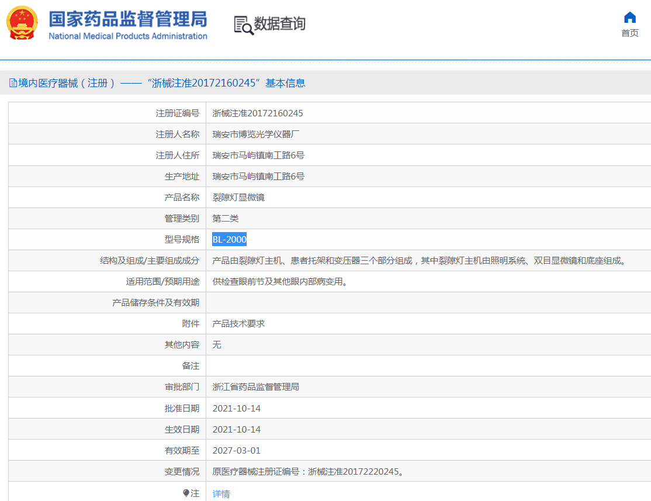Click the 数据查询 heading text

pos(279,24)
